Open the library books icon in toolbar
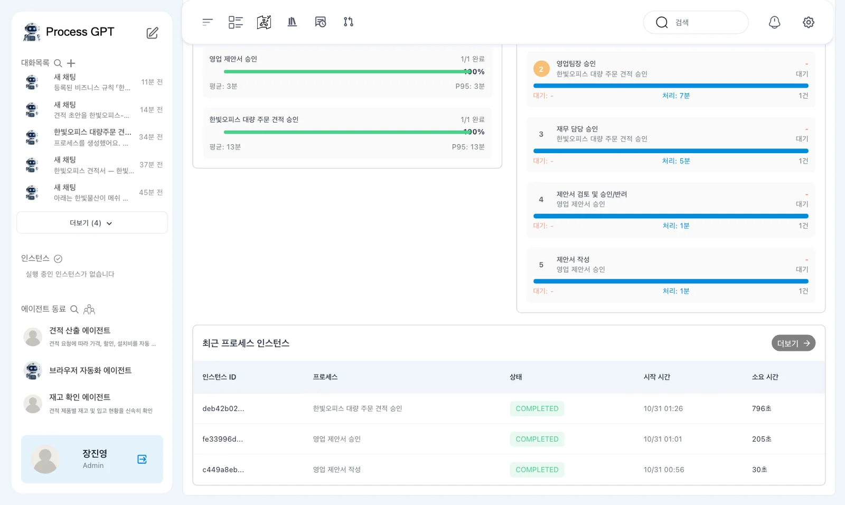Viewport: 845px width, 505px height. [x=292, y=22]
